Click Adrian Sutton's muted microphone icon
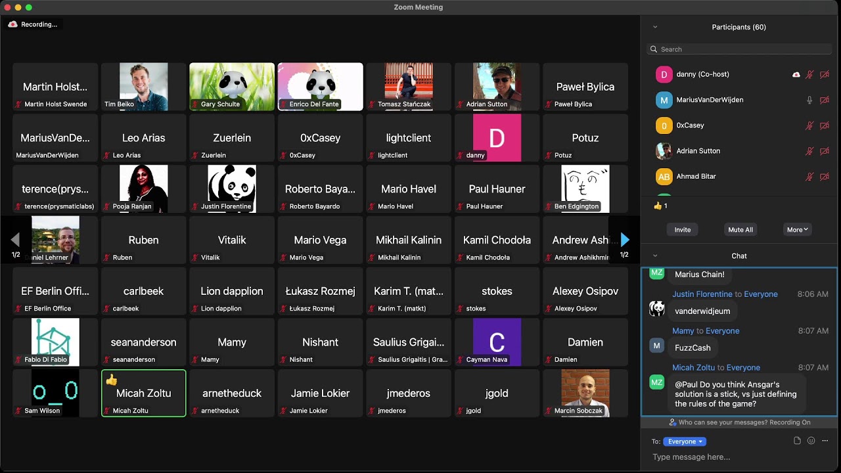This screenshot has height=473, width=841. 809,151
